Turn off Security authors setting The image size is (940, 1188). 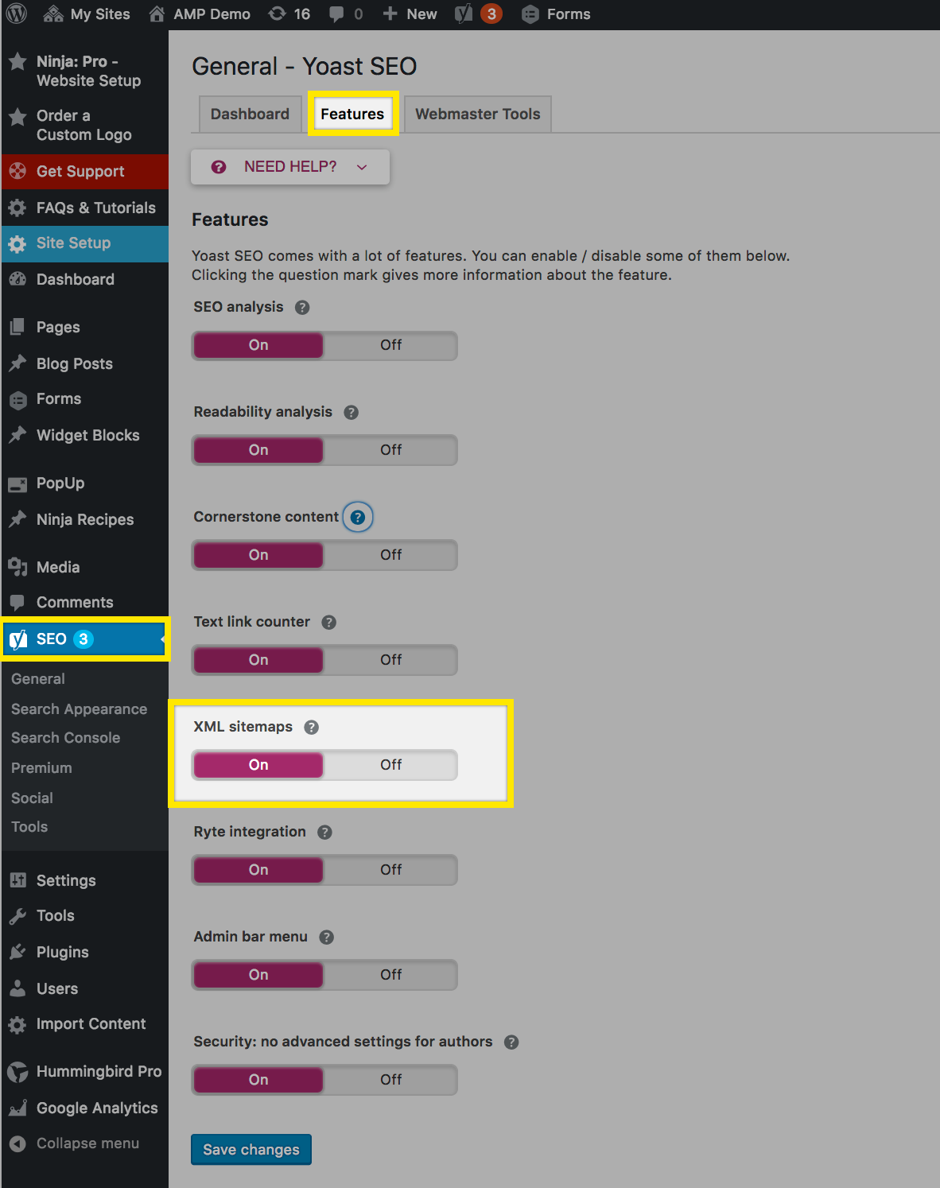point(390,1080)
